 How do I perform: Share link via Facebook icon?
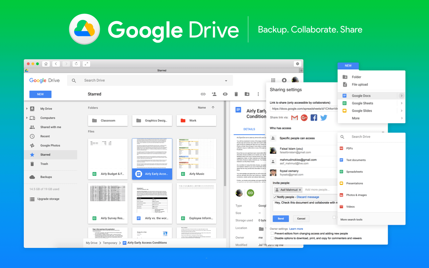[314, 118]
